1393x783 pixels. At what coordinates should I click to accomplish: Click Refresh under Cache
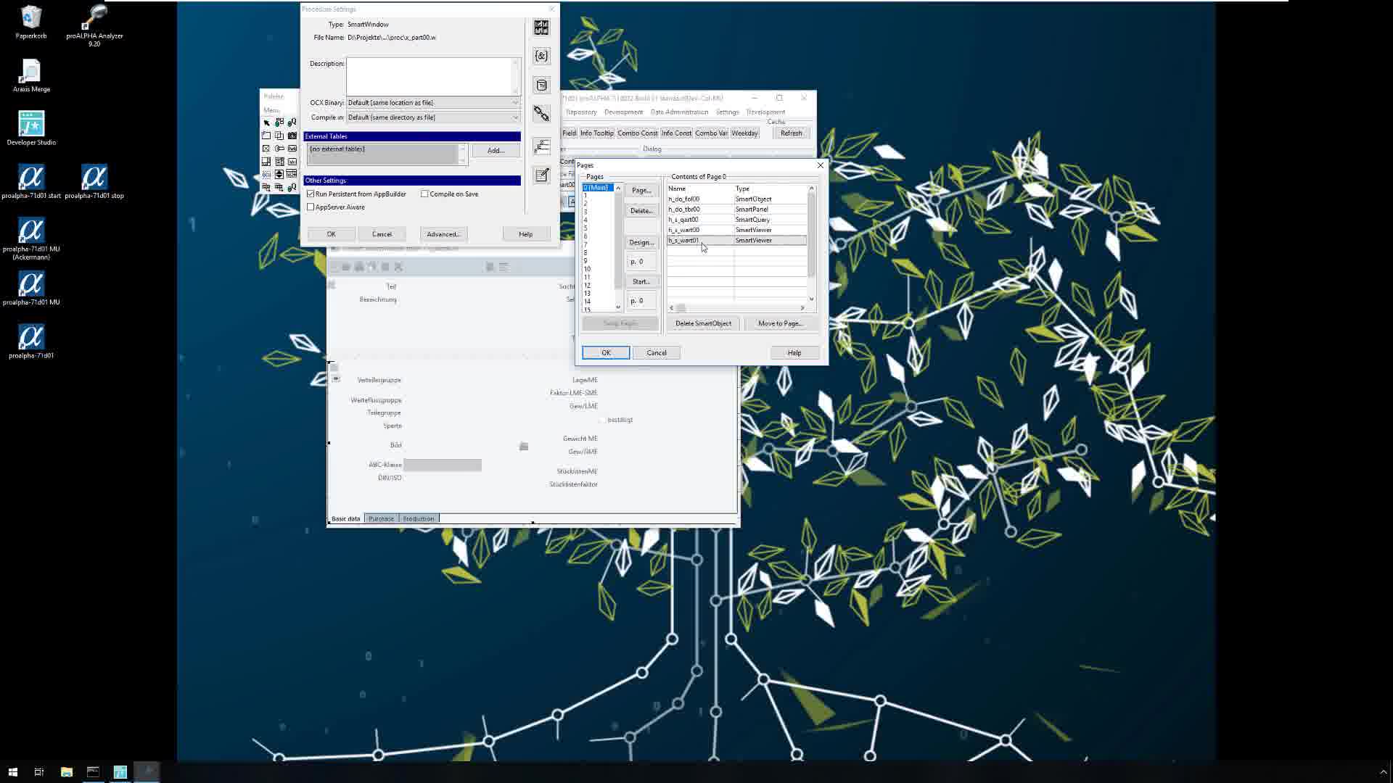791,133
